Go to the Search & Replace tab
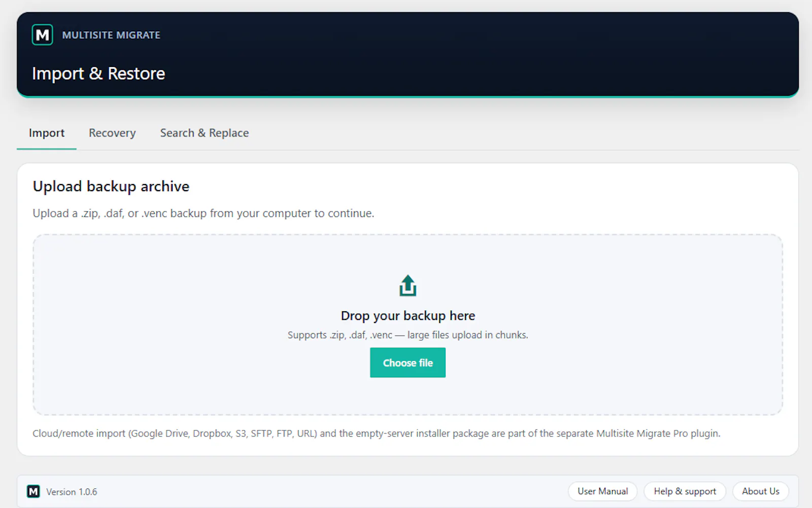This screenshot has height=508, width=812. (x=205, y=133)
